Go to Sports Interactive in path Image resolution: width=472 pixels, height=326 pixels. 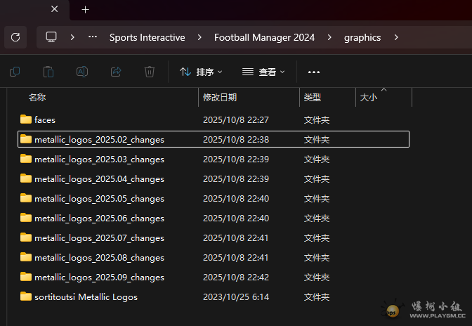pyautogui.click(x=147, y=38)
